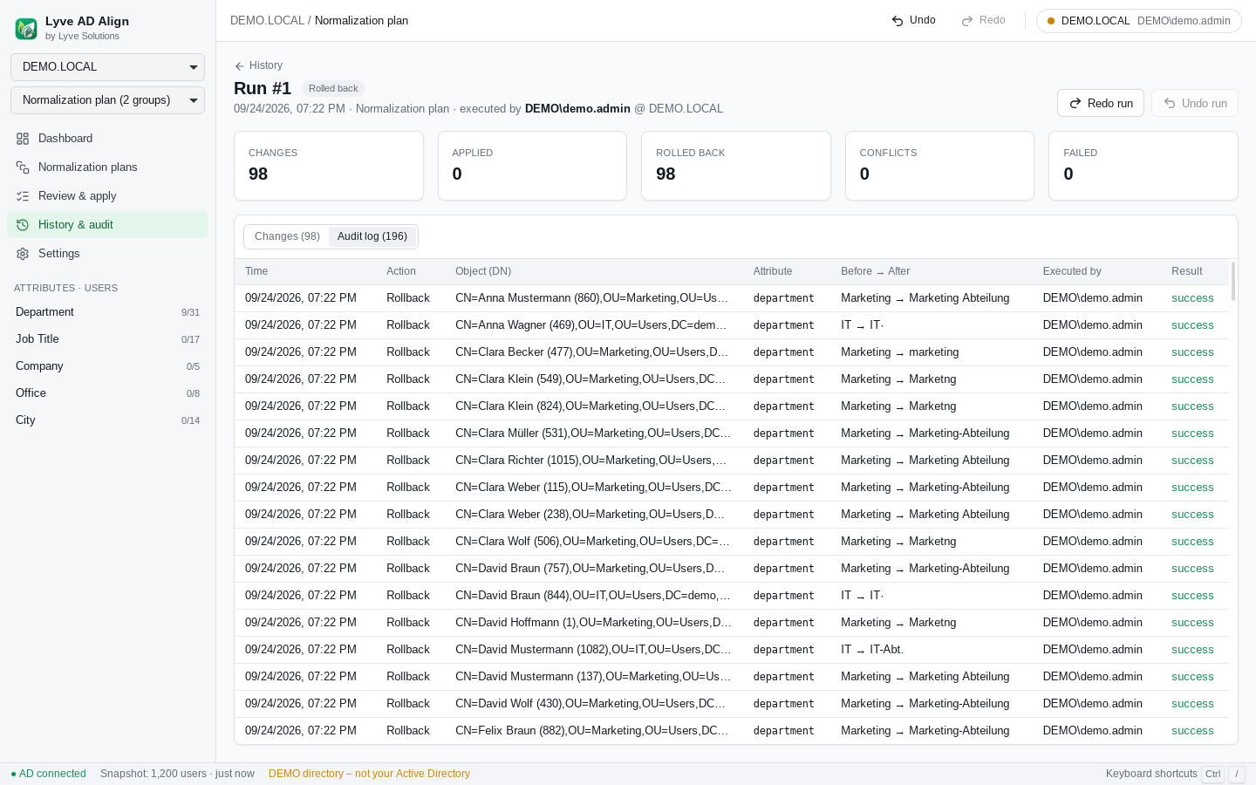Click the Object (DN) column header

pos(483,272)
